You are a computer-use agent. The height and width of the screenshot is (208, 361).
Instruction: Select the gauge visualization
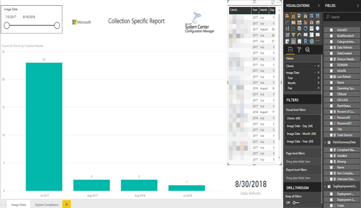tap(299, 35)
